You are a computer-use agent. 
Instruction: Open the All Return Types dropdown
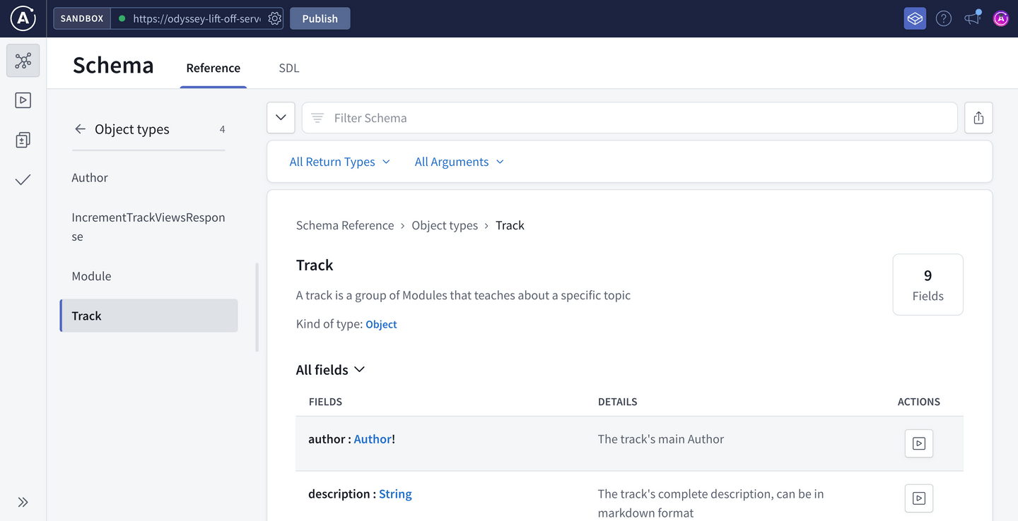tap(339, 162)
